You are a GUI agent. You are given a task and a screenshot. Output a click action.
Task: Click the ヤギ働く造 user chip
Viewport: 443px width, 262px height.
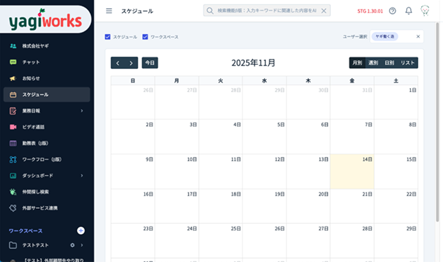click(385, 36)
